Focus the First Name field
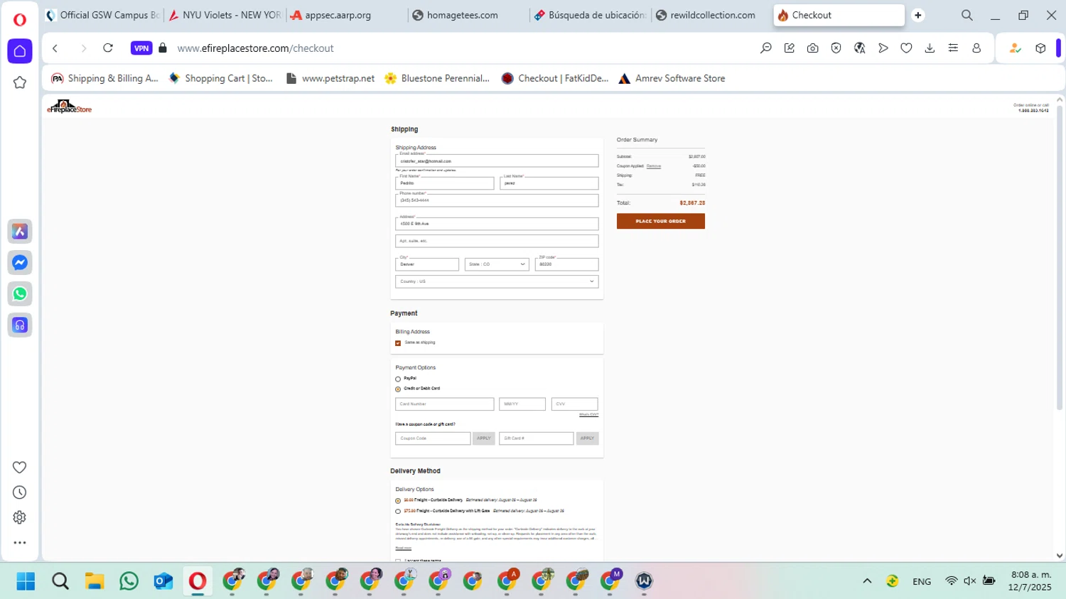1066x599 pixels. (445, 183)
